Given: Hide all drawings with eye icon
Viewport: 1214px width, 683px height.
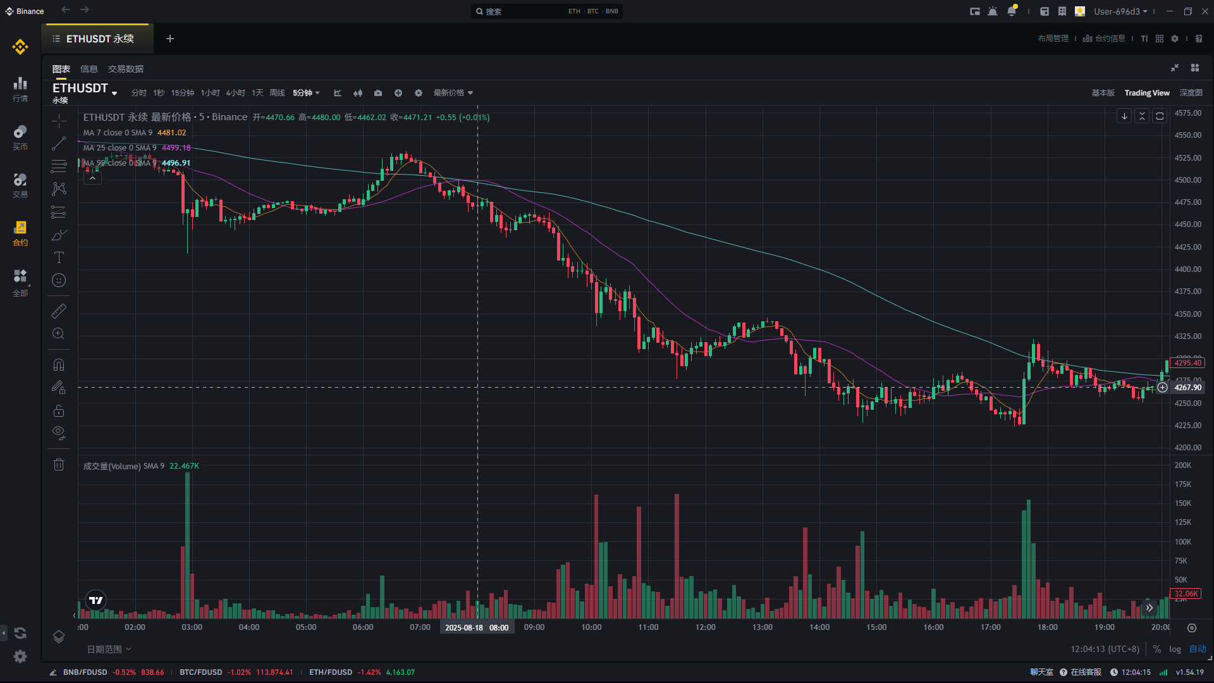Looking at the screenshot, I should pyautogui.click(x=59, y=433).
